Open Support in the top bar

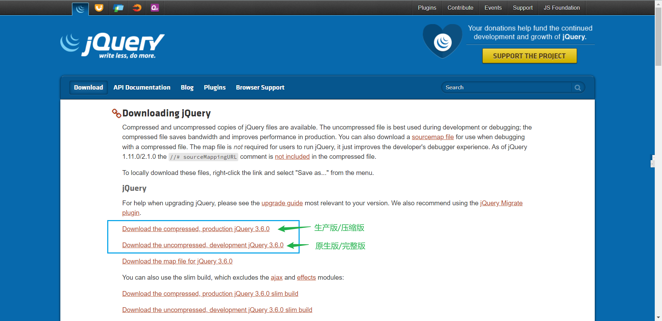pos(523,8)
